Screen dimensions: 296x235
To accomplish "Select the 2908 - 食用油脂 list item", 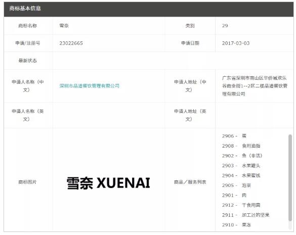I will pyautogui.click(x=241, y=146).
